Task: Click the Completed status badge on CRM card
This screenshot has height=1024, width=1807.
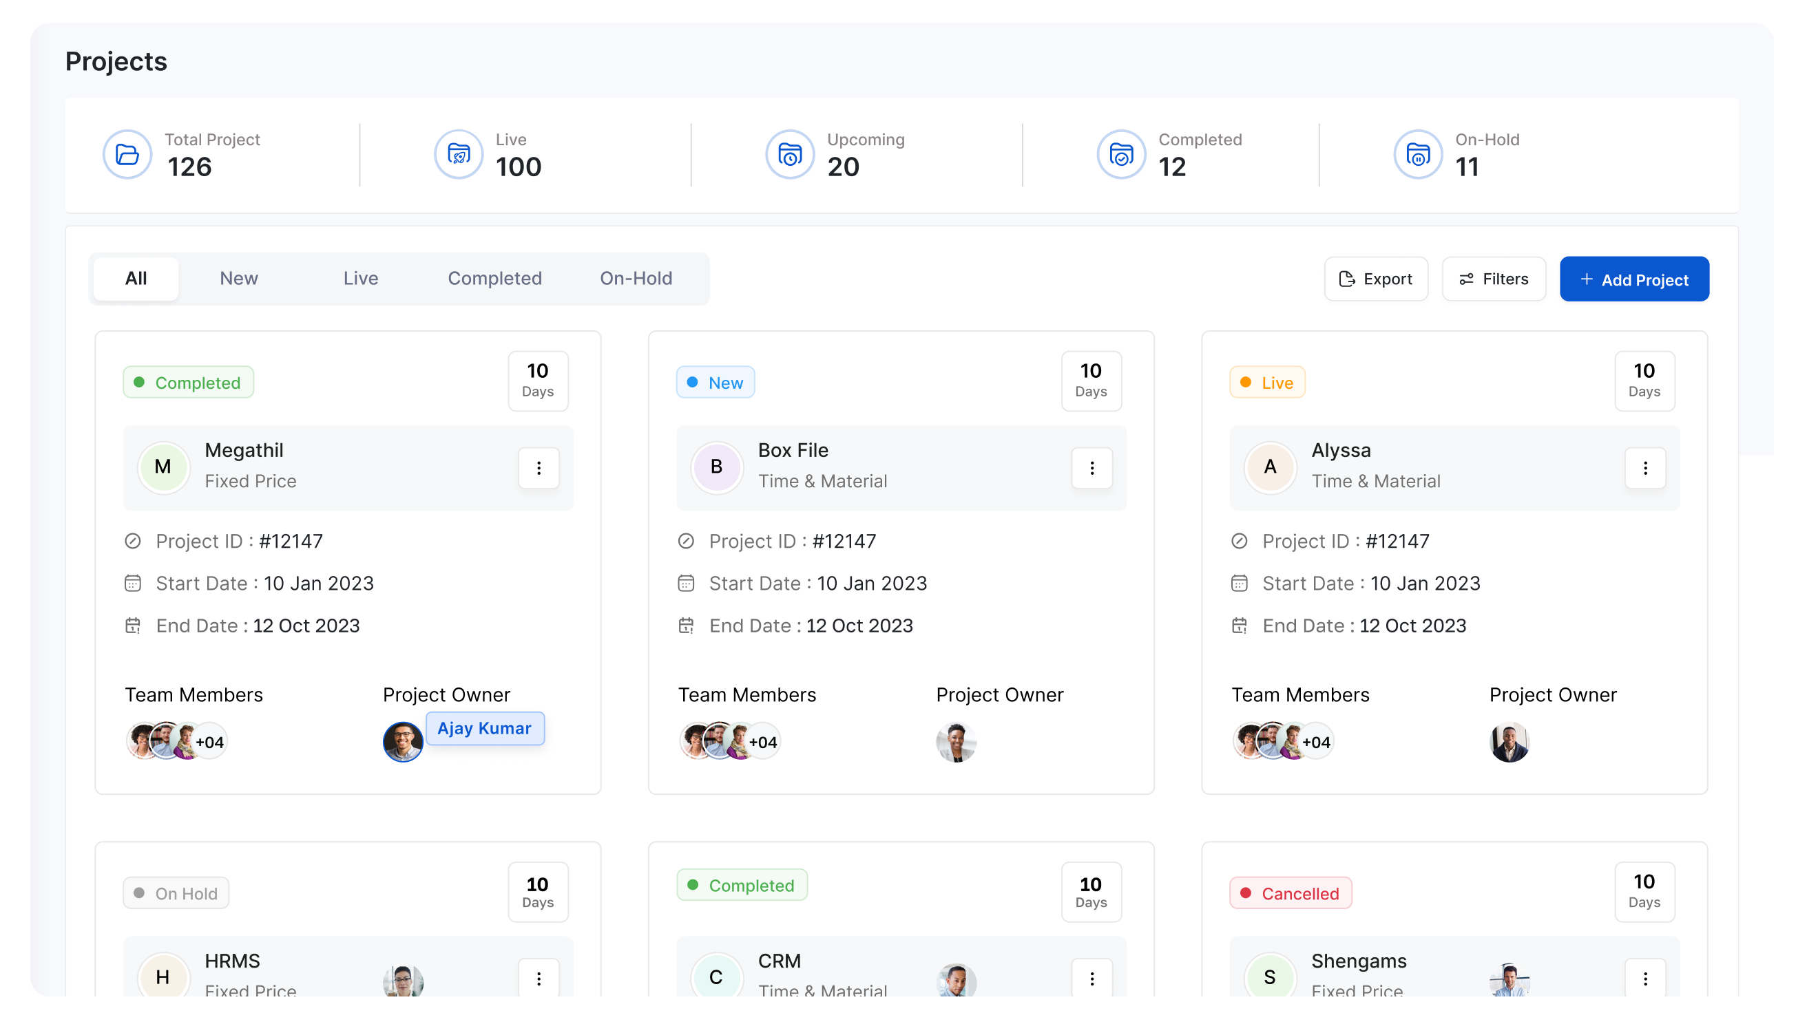Action: pyautogui.click(x=742, y=885)
